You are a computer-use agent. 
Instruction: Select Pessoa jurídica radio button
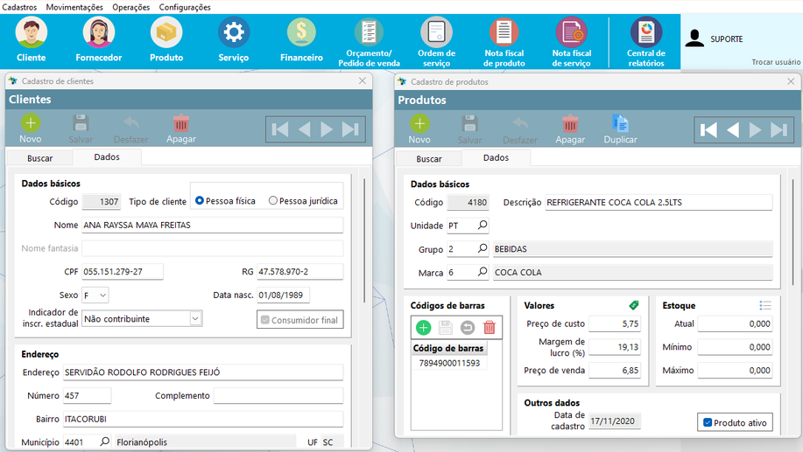point(273,201)
